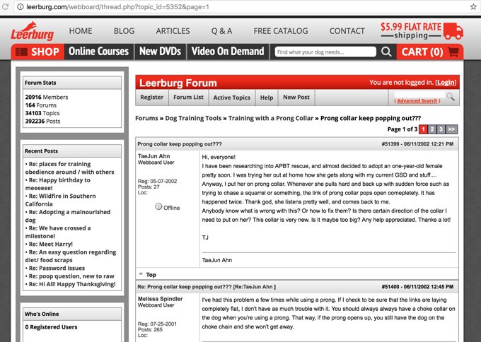The height and width of the screenshot is (342, 481).
Task: Open recent post 'Wildfire in Southern California'
Action: pos(60,200)
